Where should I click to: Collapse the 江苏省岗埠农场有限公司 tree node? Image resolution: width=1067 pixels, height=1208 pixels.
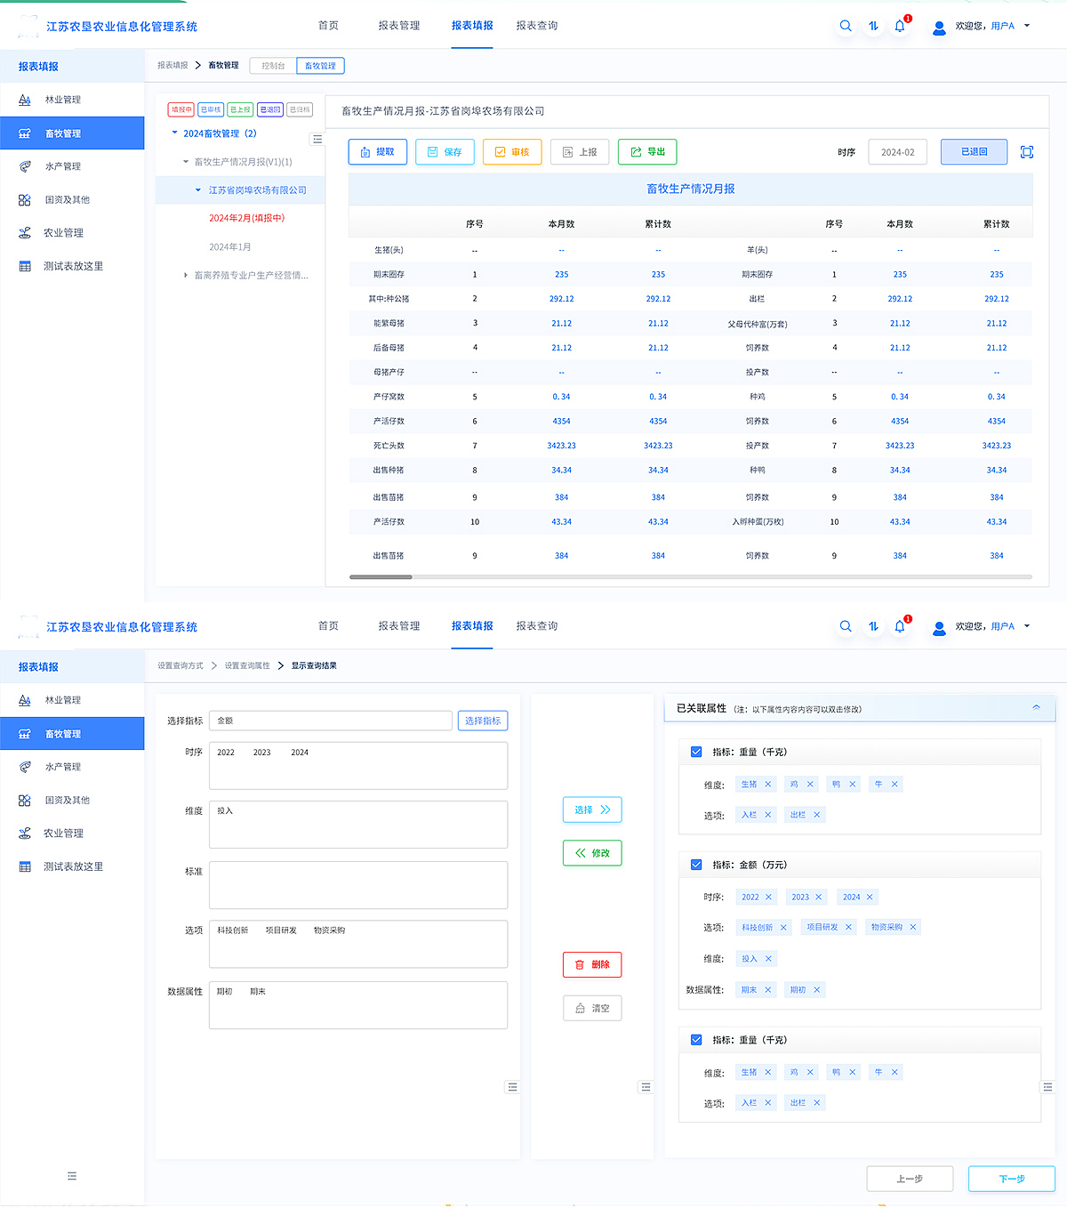pyautogui.click(x=198, y=189)
